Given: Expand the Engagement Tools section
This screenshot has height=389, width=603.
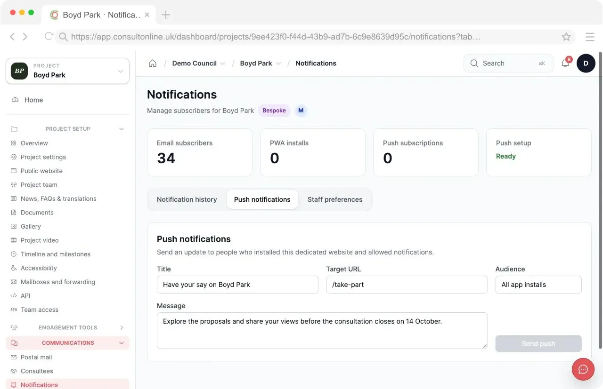Looking at the screenshot, I should [x=67, y=327].
